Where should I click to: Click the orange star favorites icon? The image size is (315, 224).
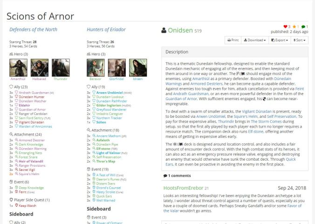pyautogui.click(x=294, y=27)
